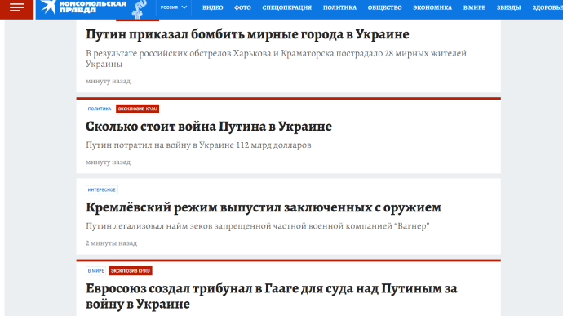Open the hamburger menu icon
Screen dimensions: 563x316
tap(16, 7)
